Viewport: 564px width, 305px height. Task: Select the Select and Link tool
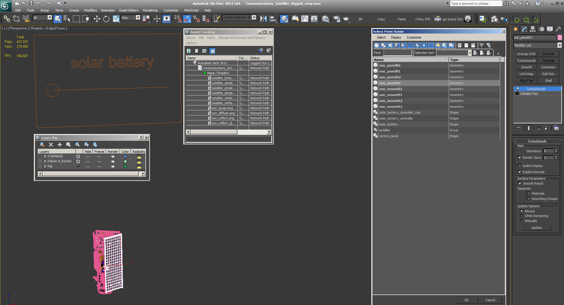coord(7,19)
